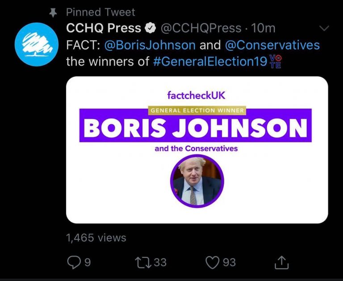Click the reply speech bubble icon
343x281 pixels.
(73, 263)
